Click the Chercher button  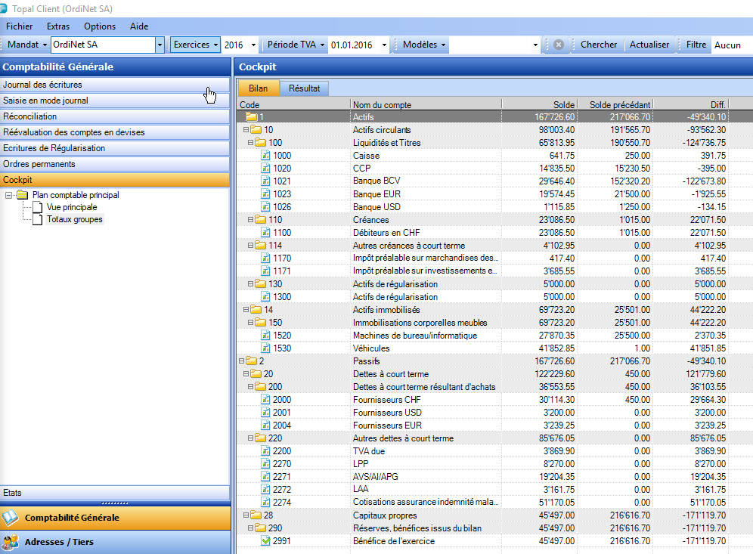coord(599,45)
